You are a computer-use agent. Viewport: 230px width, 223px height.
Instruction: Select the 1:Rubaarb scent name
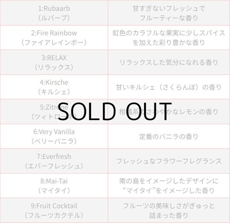54,8
